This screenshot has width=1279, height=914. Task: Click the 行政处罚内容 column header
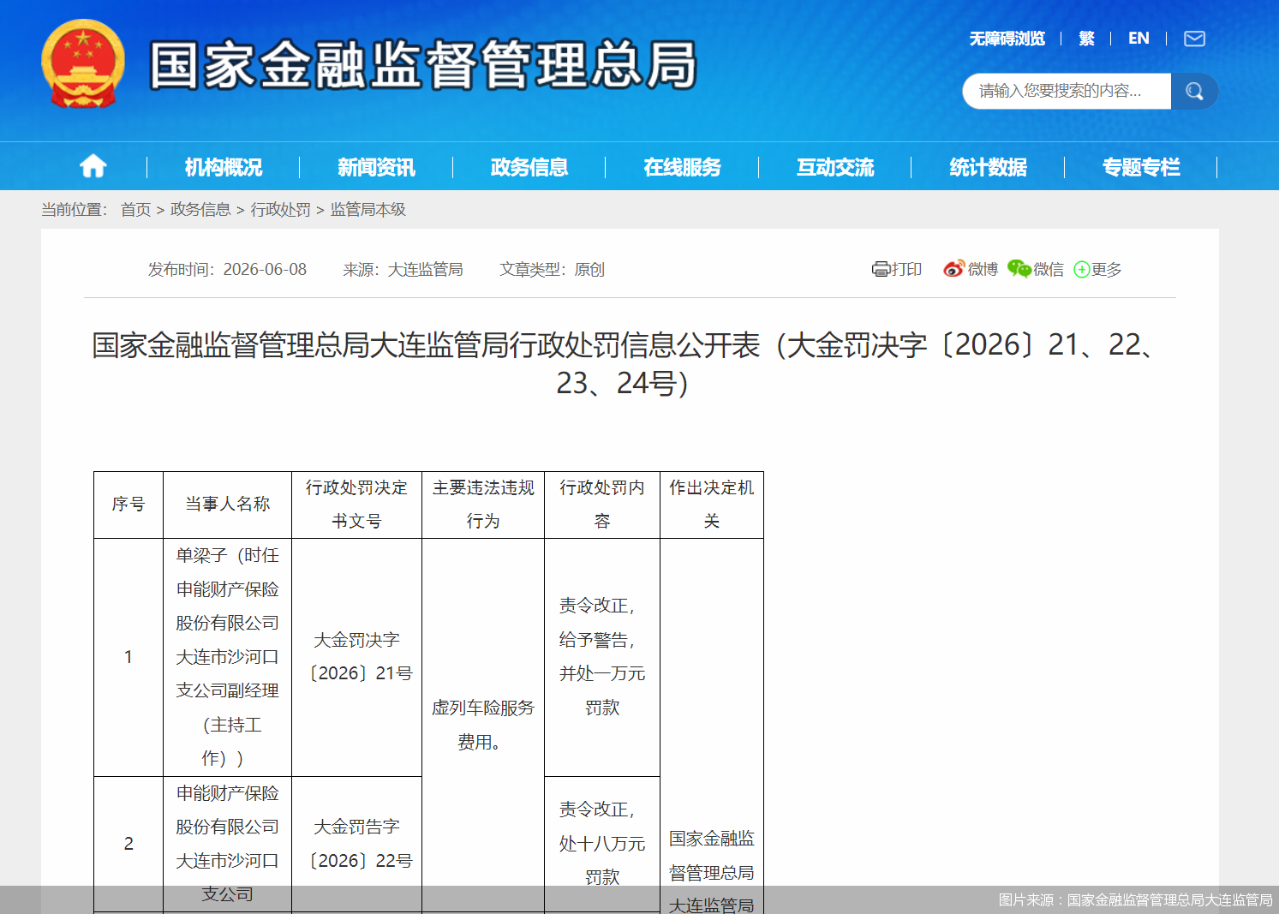602,505
